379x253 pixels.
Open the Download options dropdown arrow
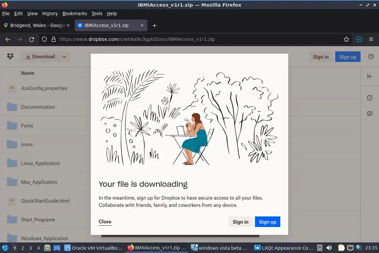[x=64, y=57]
